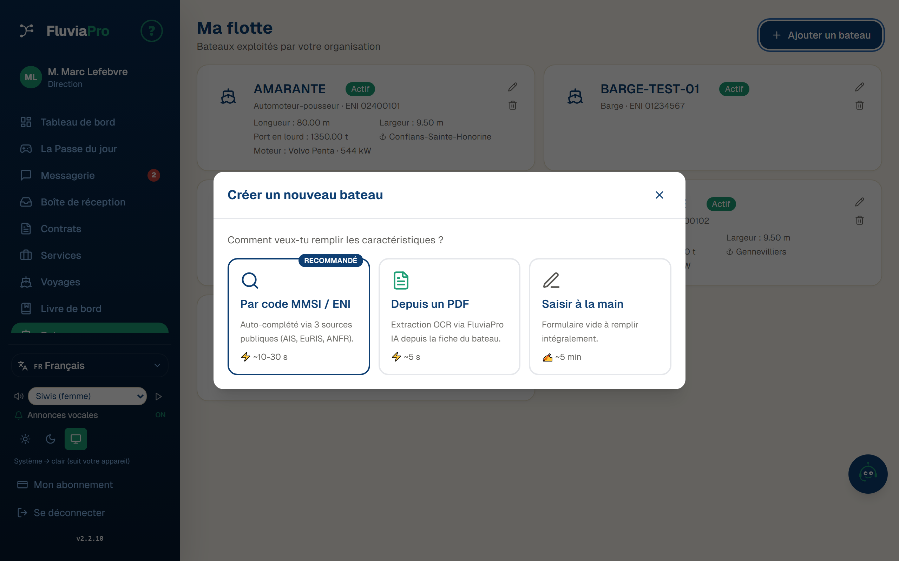Click the ML user avatar

[31, 77]
